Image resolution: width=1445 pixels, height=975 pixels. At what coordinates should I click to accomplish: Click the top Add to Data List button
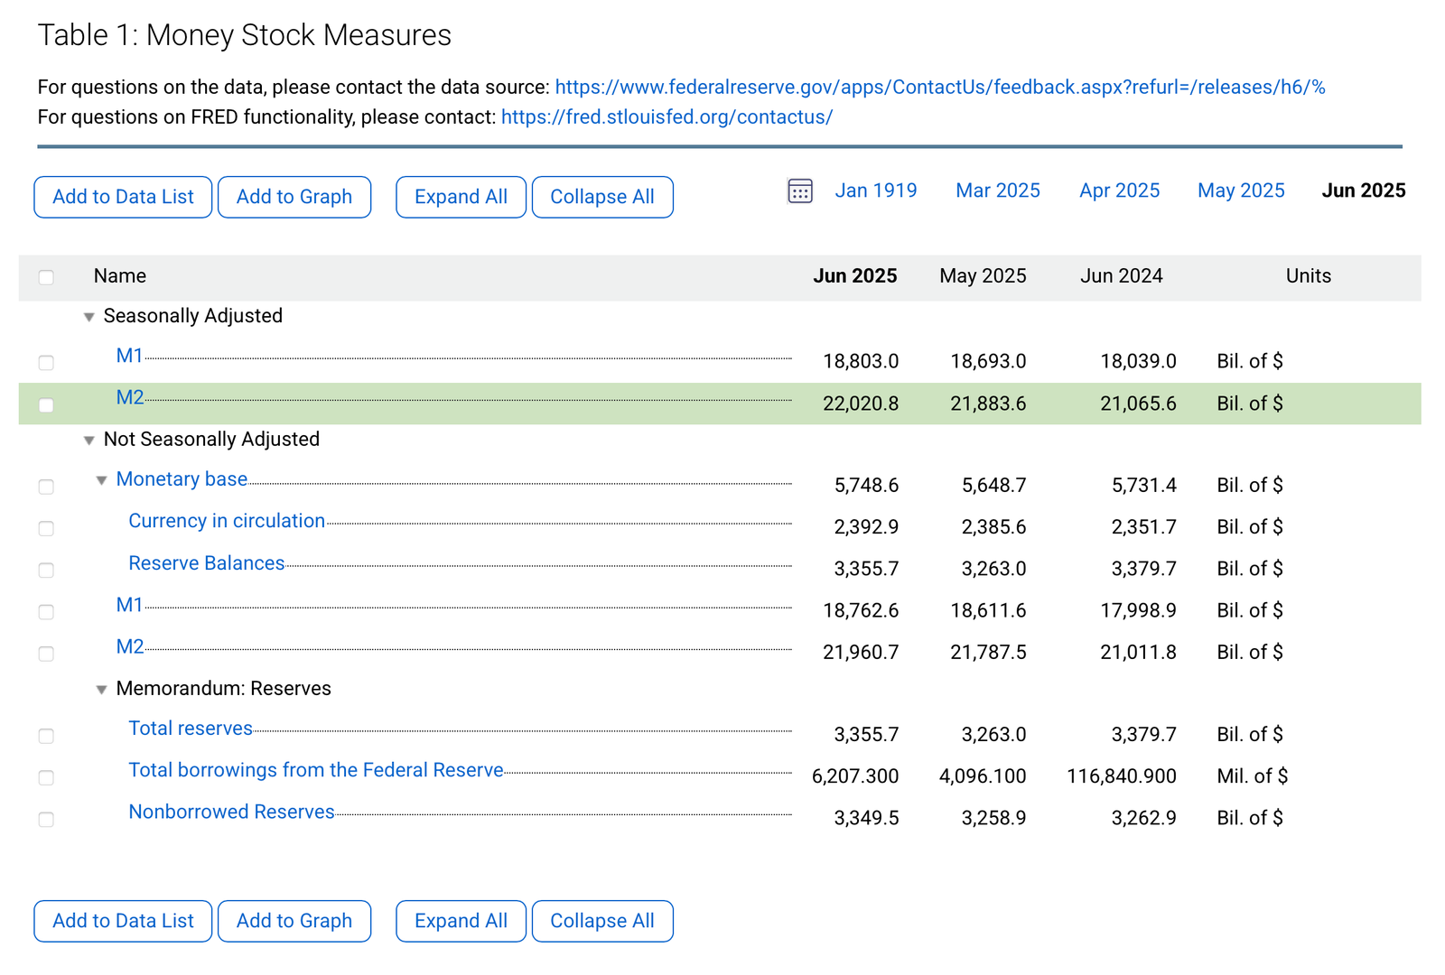(123, 197)
